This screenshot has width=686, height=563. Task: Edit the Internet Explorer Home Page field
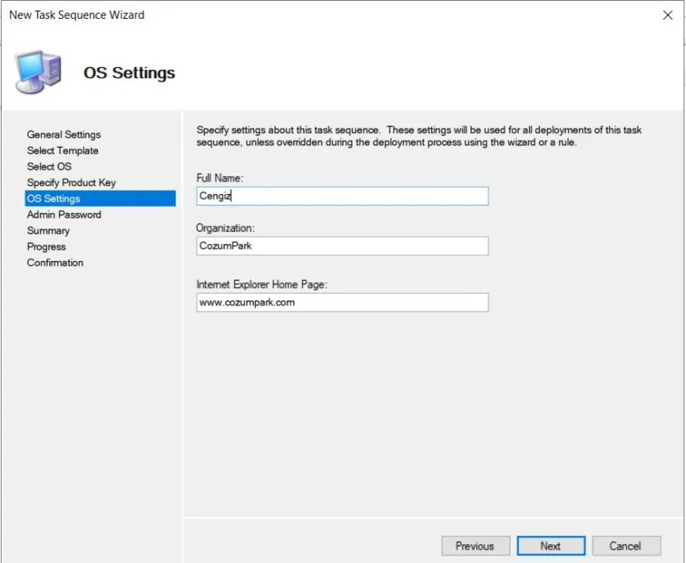coord(343,303)
